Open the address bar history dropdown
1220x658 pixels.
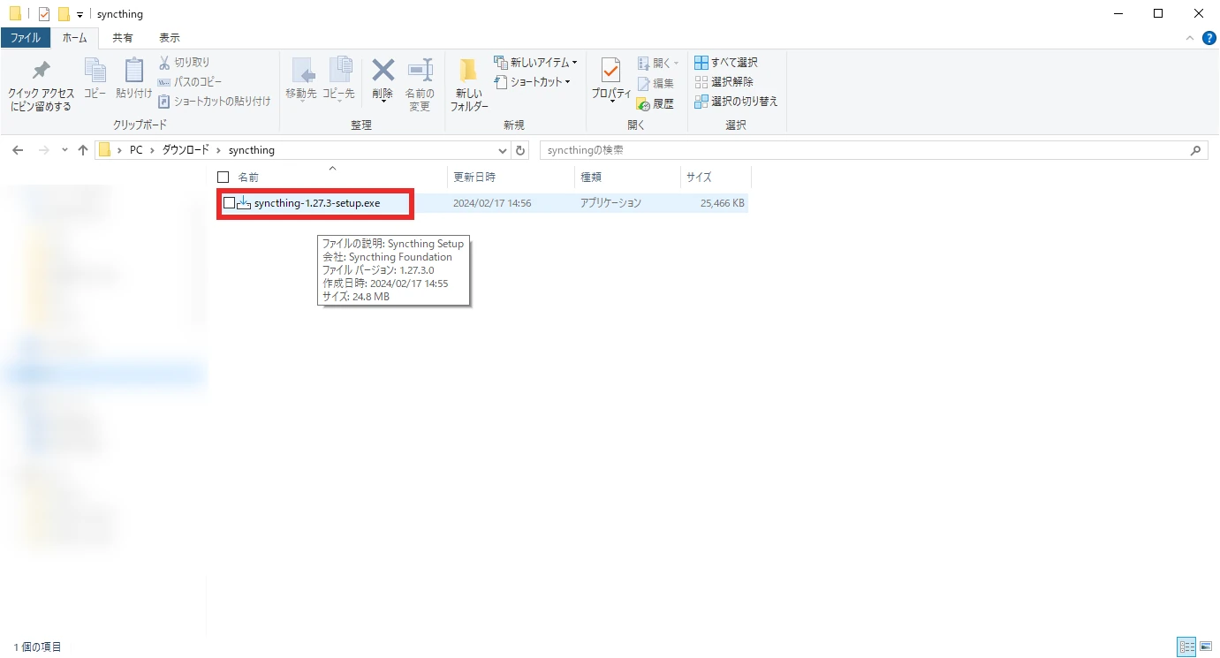pos(504,150)
